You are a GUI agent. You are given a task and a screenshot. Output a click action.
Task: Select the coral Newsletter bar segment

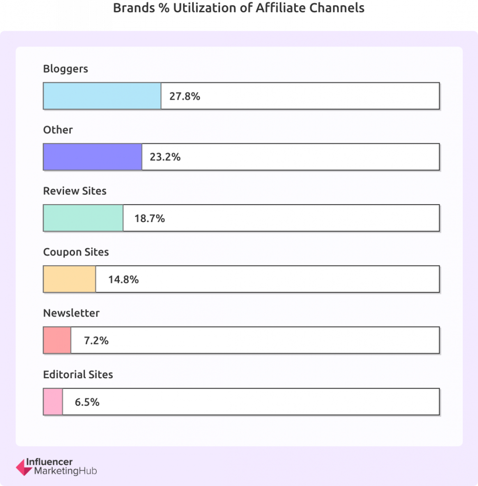tap(57, 340)
